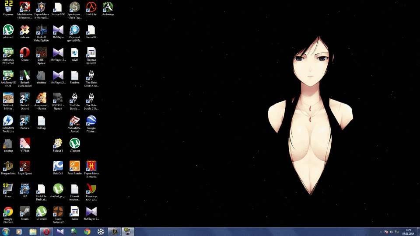
Task: Launch Foxit Reader from desktop
Action: click(x=74, y=166)
